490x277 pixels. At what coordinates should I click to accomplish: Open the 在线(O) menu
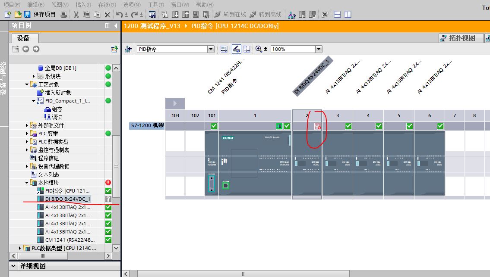tap(107, 5)
